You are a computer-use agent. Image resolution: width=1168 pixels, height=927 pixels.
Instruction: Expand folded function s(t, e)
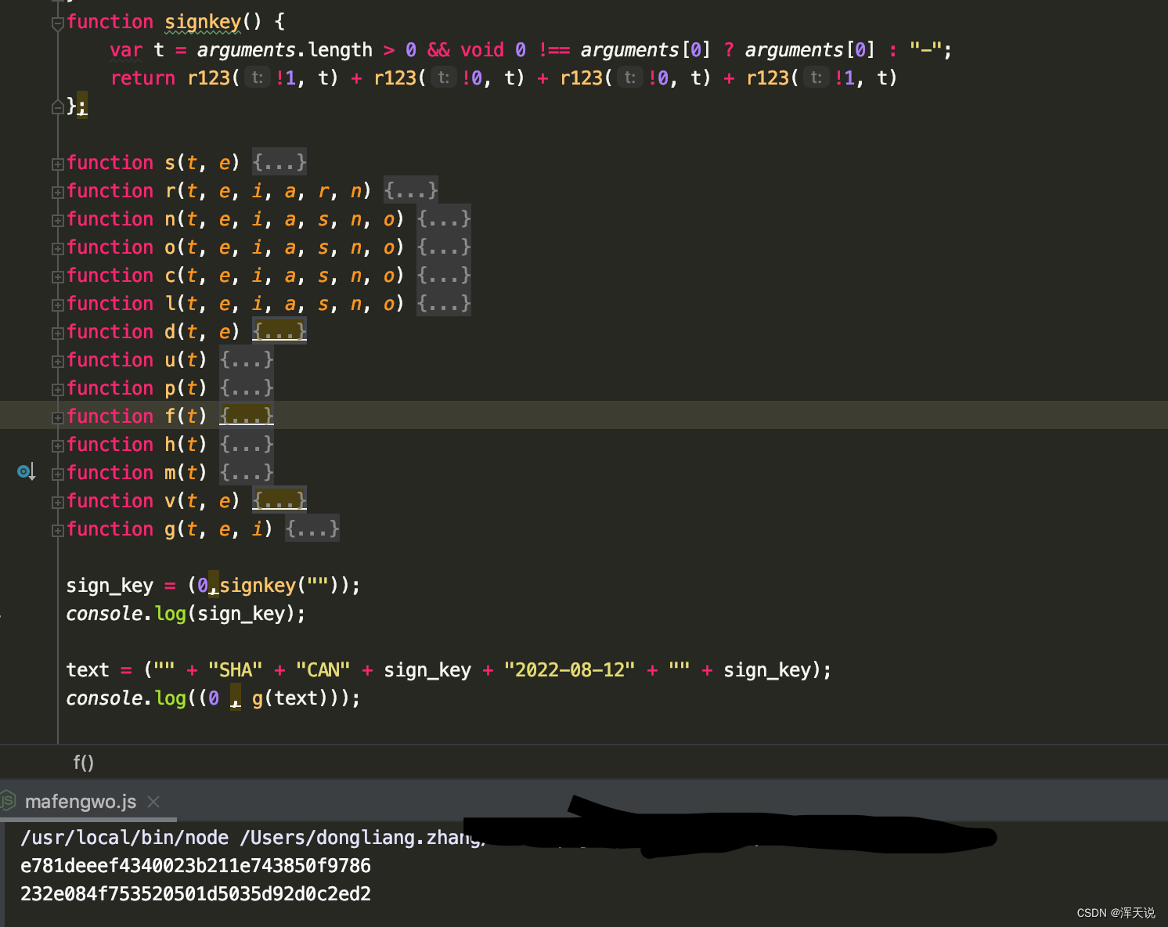click(x=57, y=164)
